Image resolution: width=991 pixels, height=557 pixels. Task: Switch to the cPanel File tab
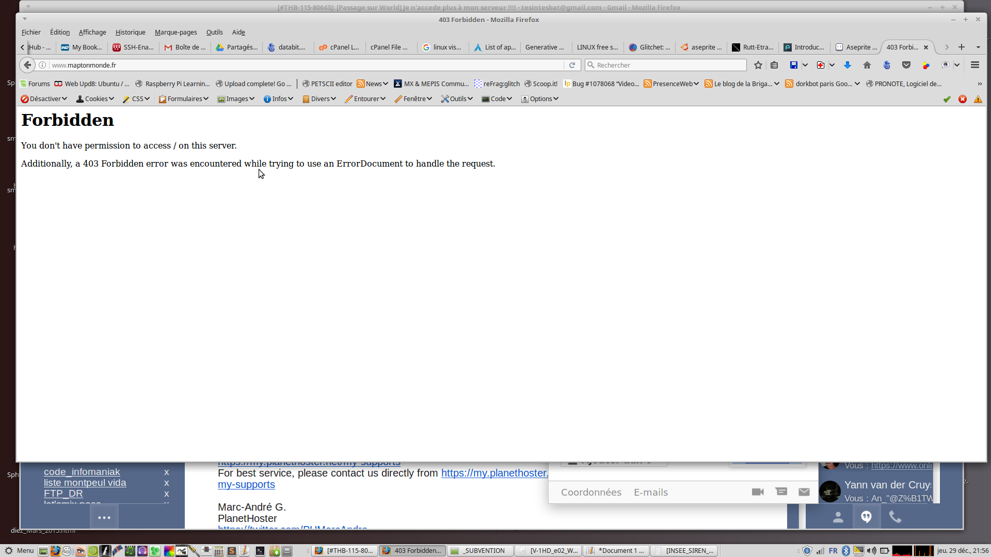pyautogui.click(x=389, y=47)
